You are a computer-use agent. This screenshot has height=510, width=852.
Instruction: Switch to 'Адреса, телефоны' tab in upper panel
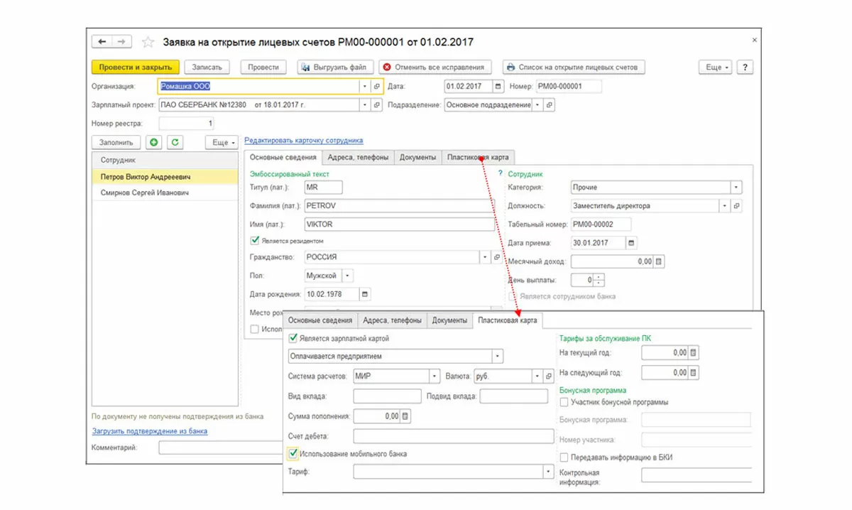[358, 157]
